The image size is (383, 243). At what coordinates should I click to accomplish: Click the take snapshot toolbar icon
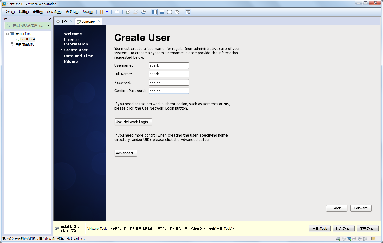coord(128,12)
